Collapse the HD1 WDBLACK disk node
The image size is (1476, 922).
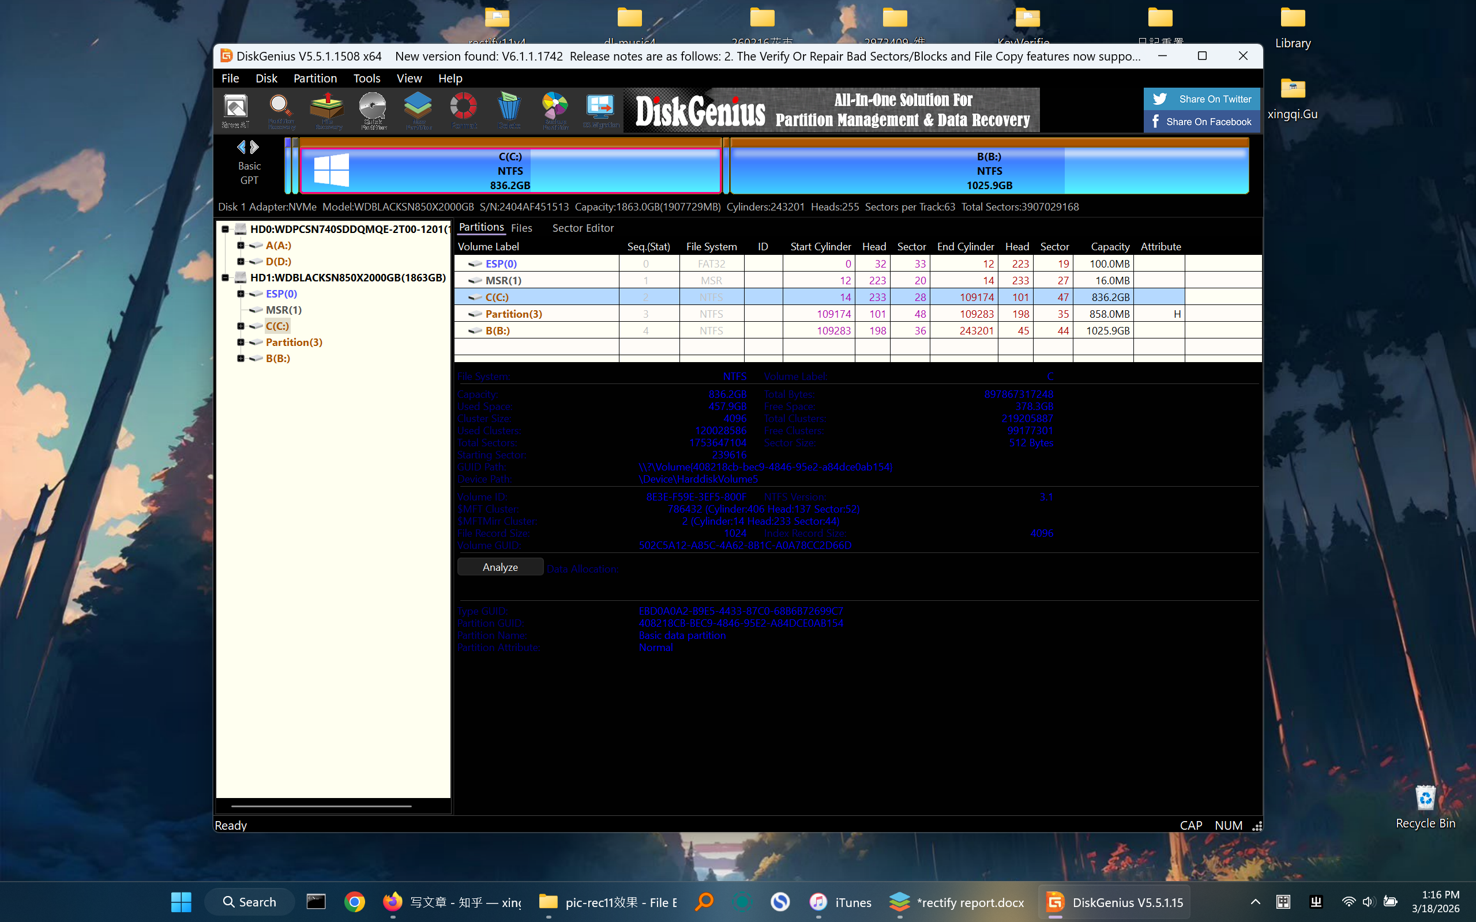[225, 277]
